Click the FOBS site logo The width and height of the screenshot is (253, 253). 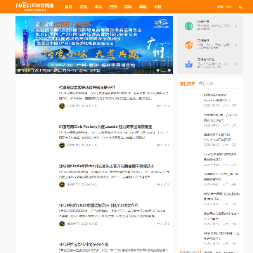pos(34,6)
